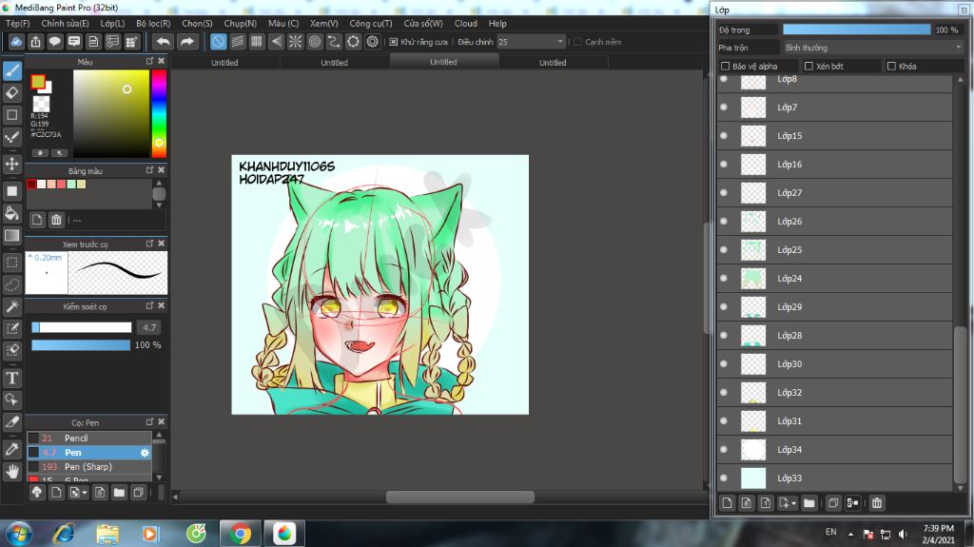Choose the Lasso selection tool
The height and width of the screenshot is (547, 974).
[11, 284]
